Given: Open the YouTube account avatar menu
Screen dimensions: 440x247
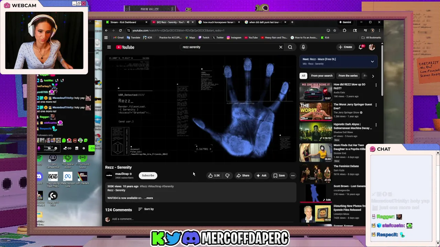Looking at the screenshot, I should (372, 47).
